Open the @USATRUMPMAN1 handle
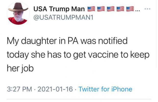 [63, 18]
